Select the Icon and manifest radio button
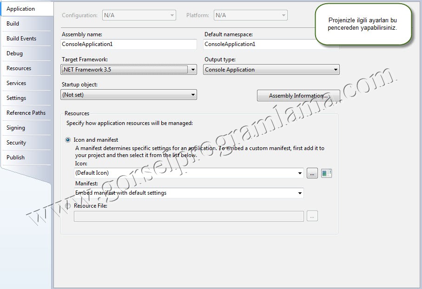Image resolution: width=422 pixels, height=289 pixels. [x=68, y=140]
